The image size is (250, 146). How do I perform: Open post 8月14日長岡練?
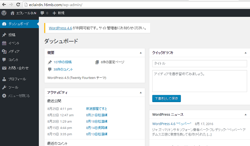click(97, 128)
